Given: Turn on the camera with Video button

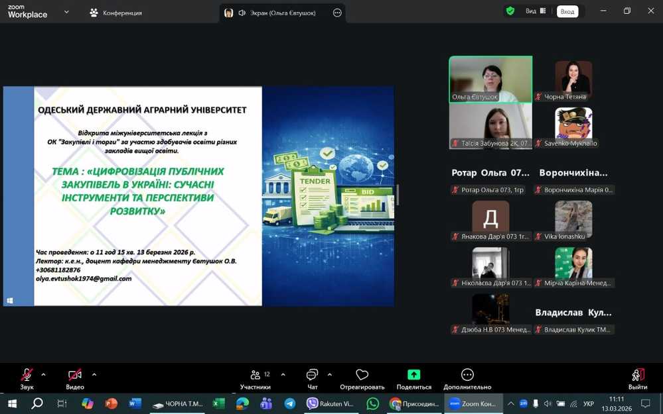Looking at the screenshot, I should 75,376.
